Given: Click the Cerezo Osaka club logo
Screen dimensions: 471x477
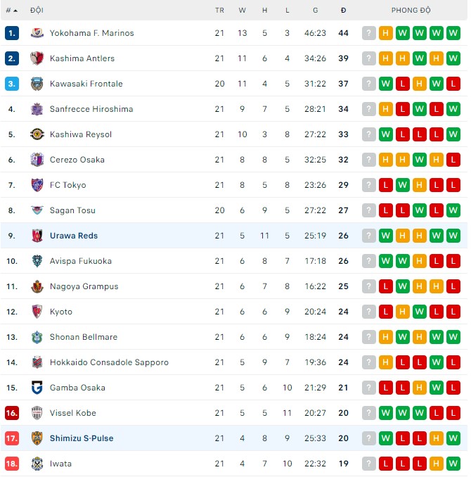Looking at the screenshot, I should coord(37,160).
